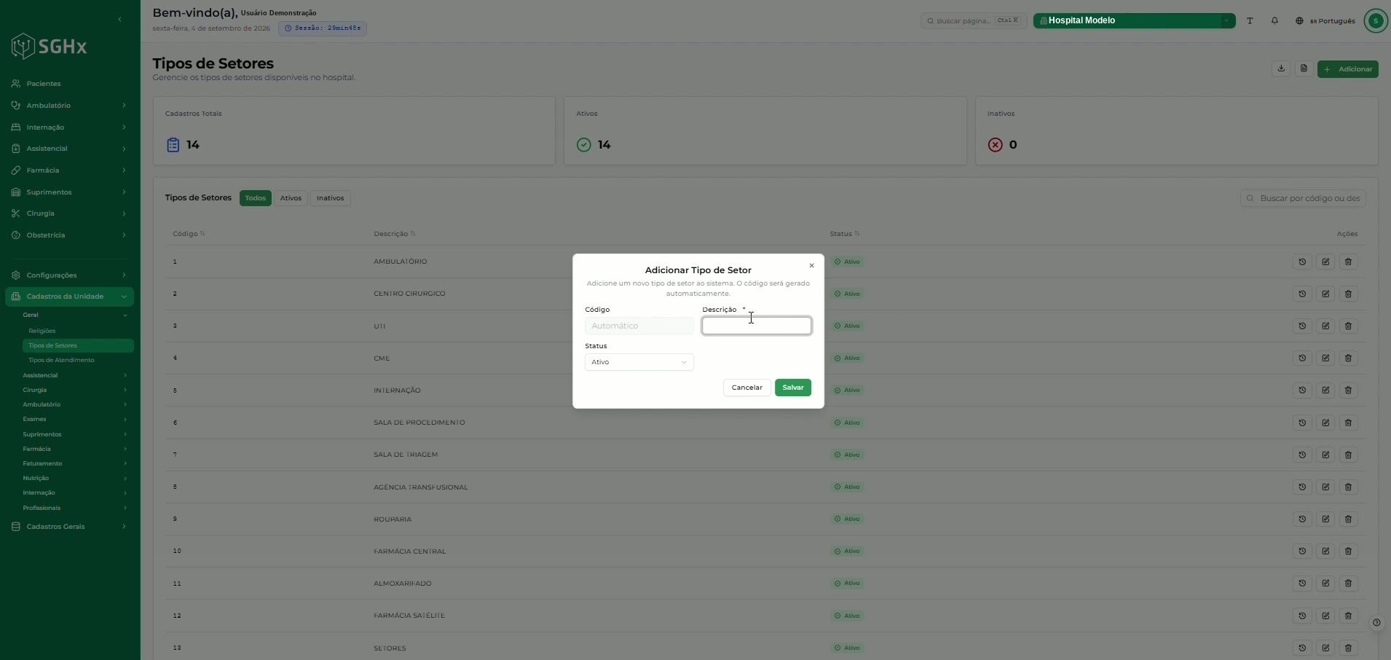1391x660 pixels.
Task: Click the document report icon beside Adicionar
Action: (x=1304, y=68)
